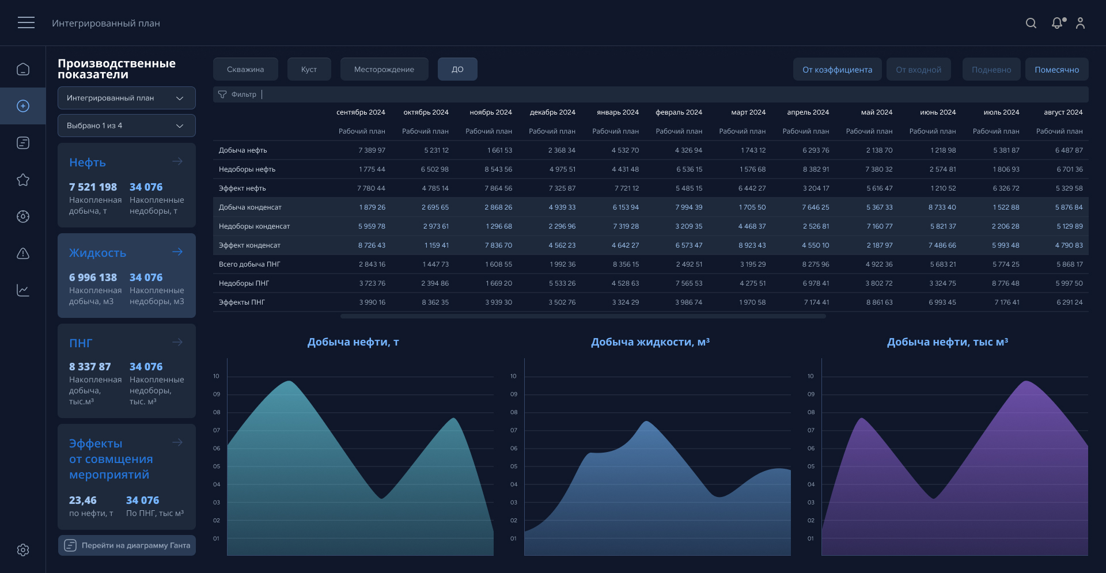Select the Скважина tab

coord(245,69)
